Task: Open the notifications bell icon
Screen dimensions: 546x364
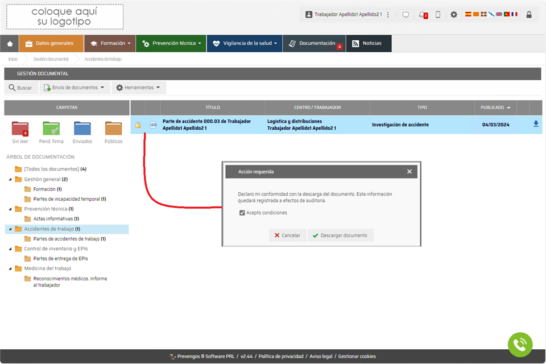Action: click(x=422, y=15)
